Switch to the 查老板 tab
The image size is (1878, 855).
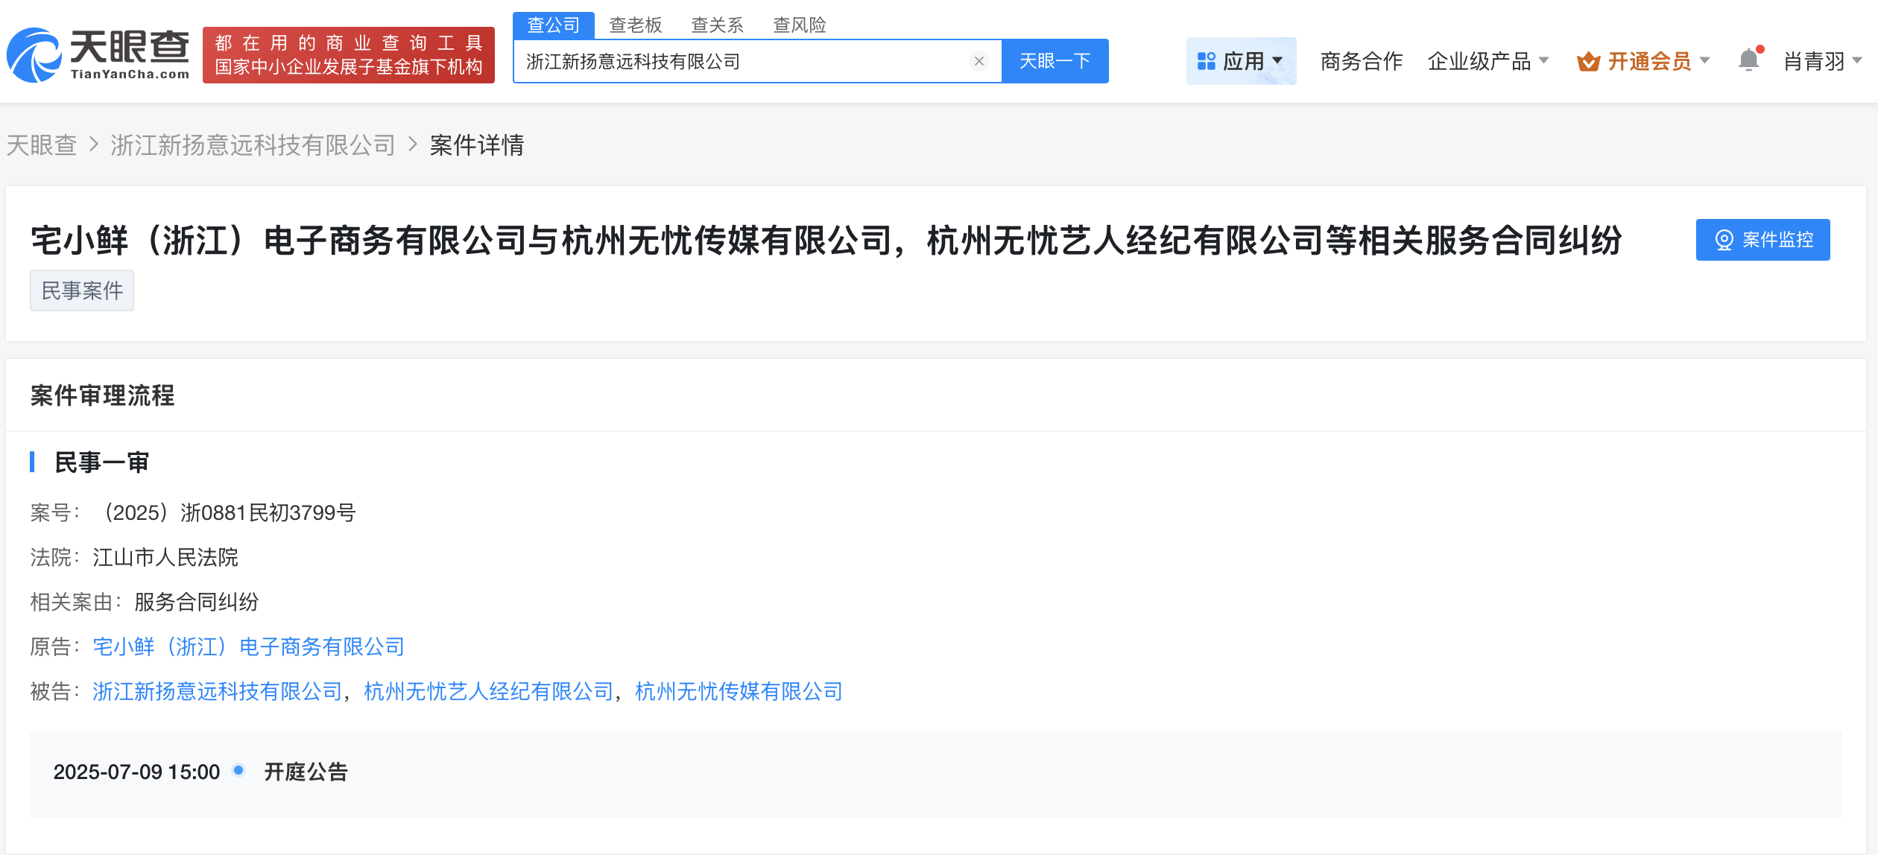click(636, 25)
